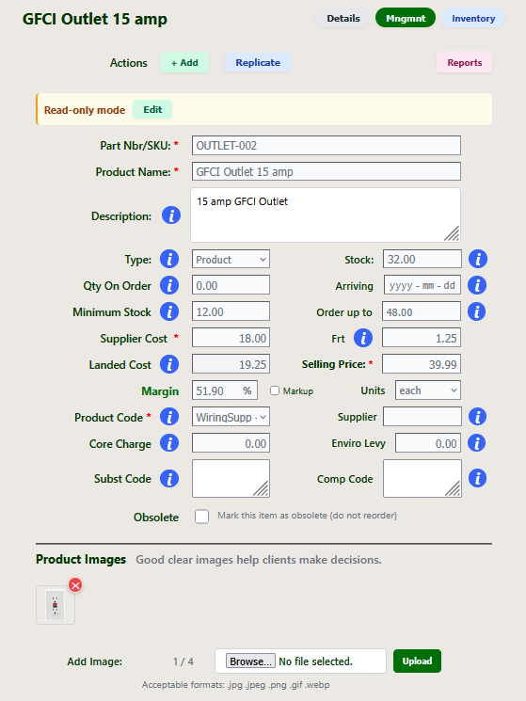Open Minimum Stock info icon
Screen dimensions: 526x701
pos(169,311)
